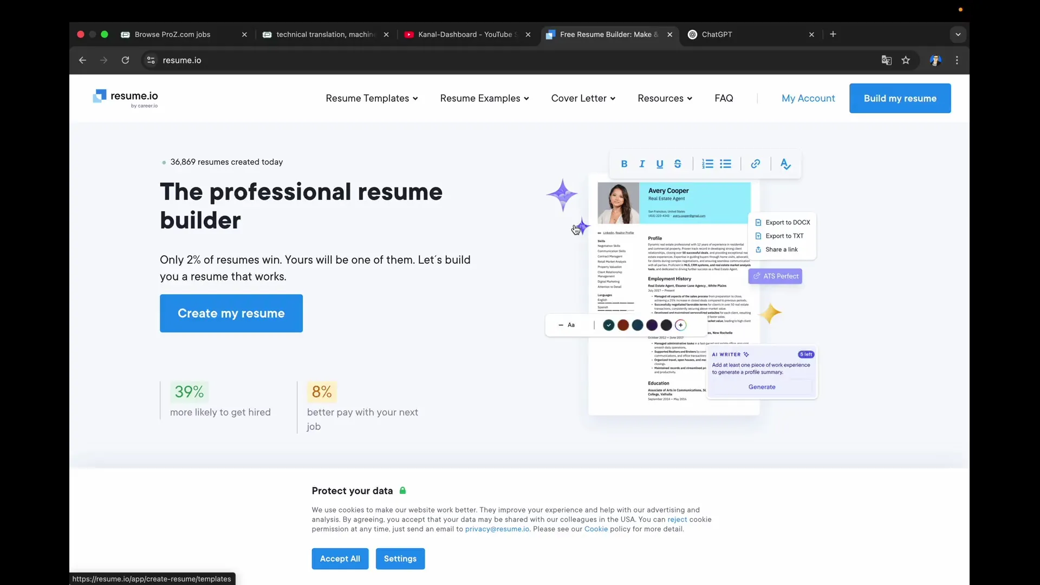
Task: Open the My Account link
Action: click(808, 98)
